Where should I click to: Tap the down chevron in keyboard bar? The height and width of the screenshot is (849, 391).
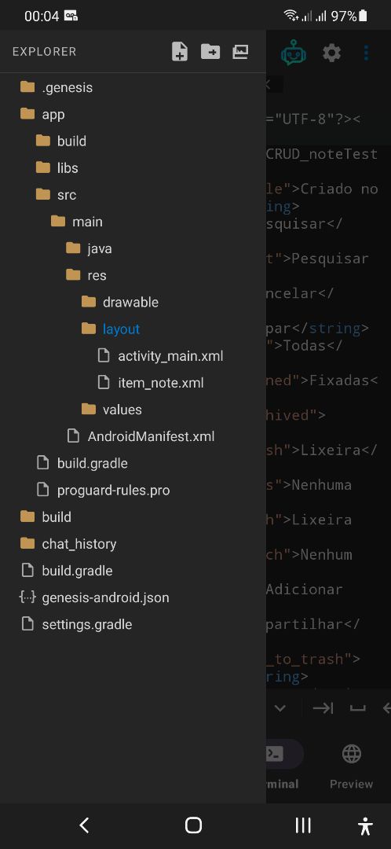tap(280, 707)
